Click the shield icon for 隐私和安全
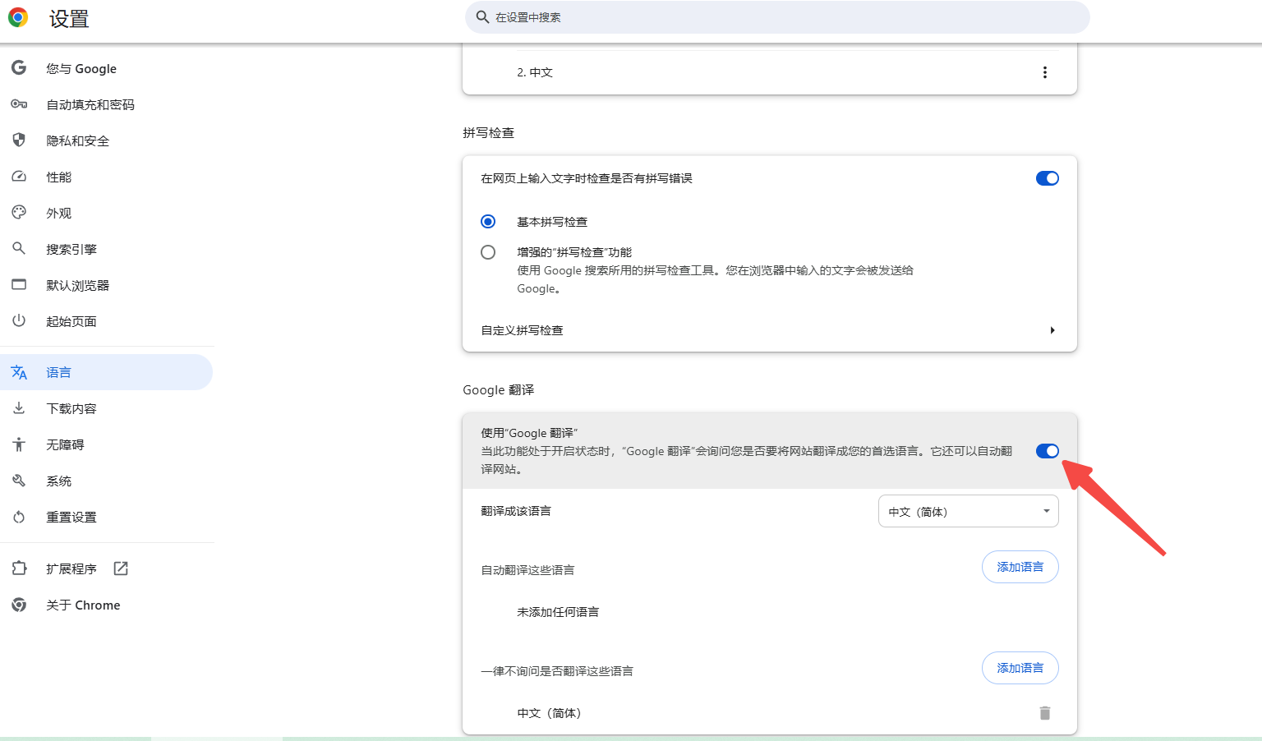Viewport: 1262px width, 741px height. (x=19, y=140)
